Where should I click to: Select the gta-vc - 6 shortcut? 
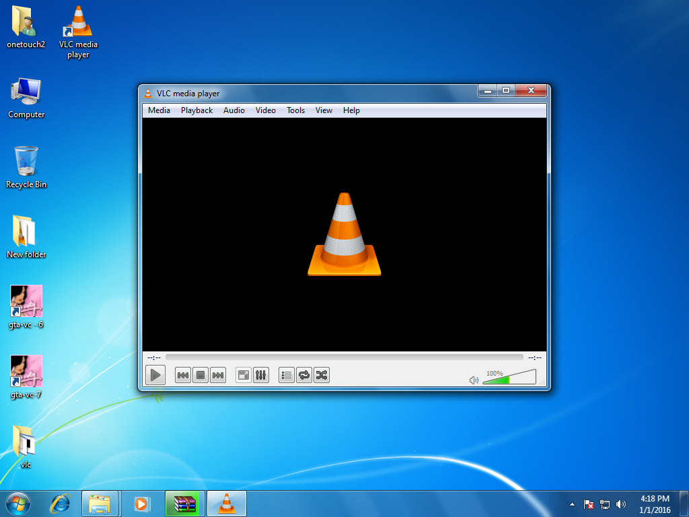click(26, 307)
